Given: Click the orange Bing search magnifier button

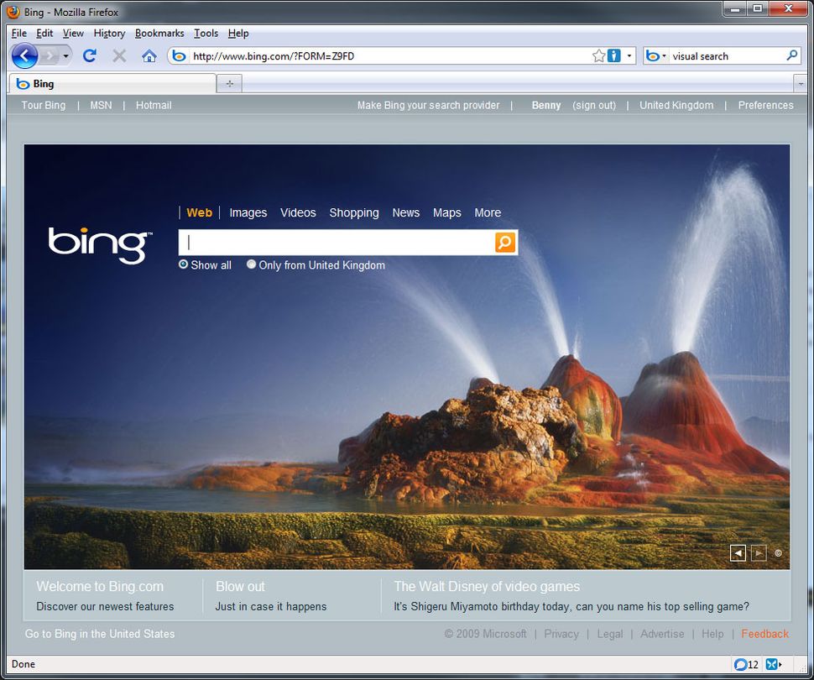Looking at the screenshot, I should [504, 243].
